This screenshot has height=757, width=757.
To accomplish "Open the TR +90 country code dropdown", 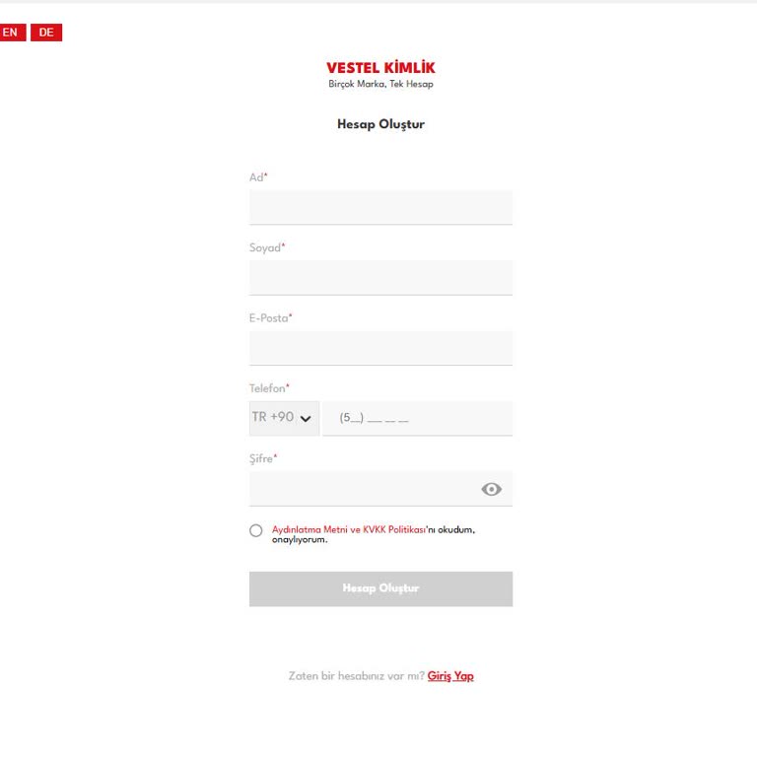I will click(x=284, y=418).
